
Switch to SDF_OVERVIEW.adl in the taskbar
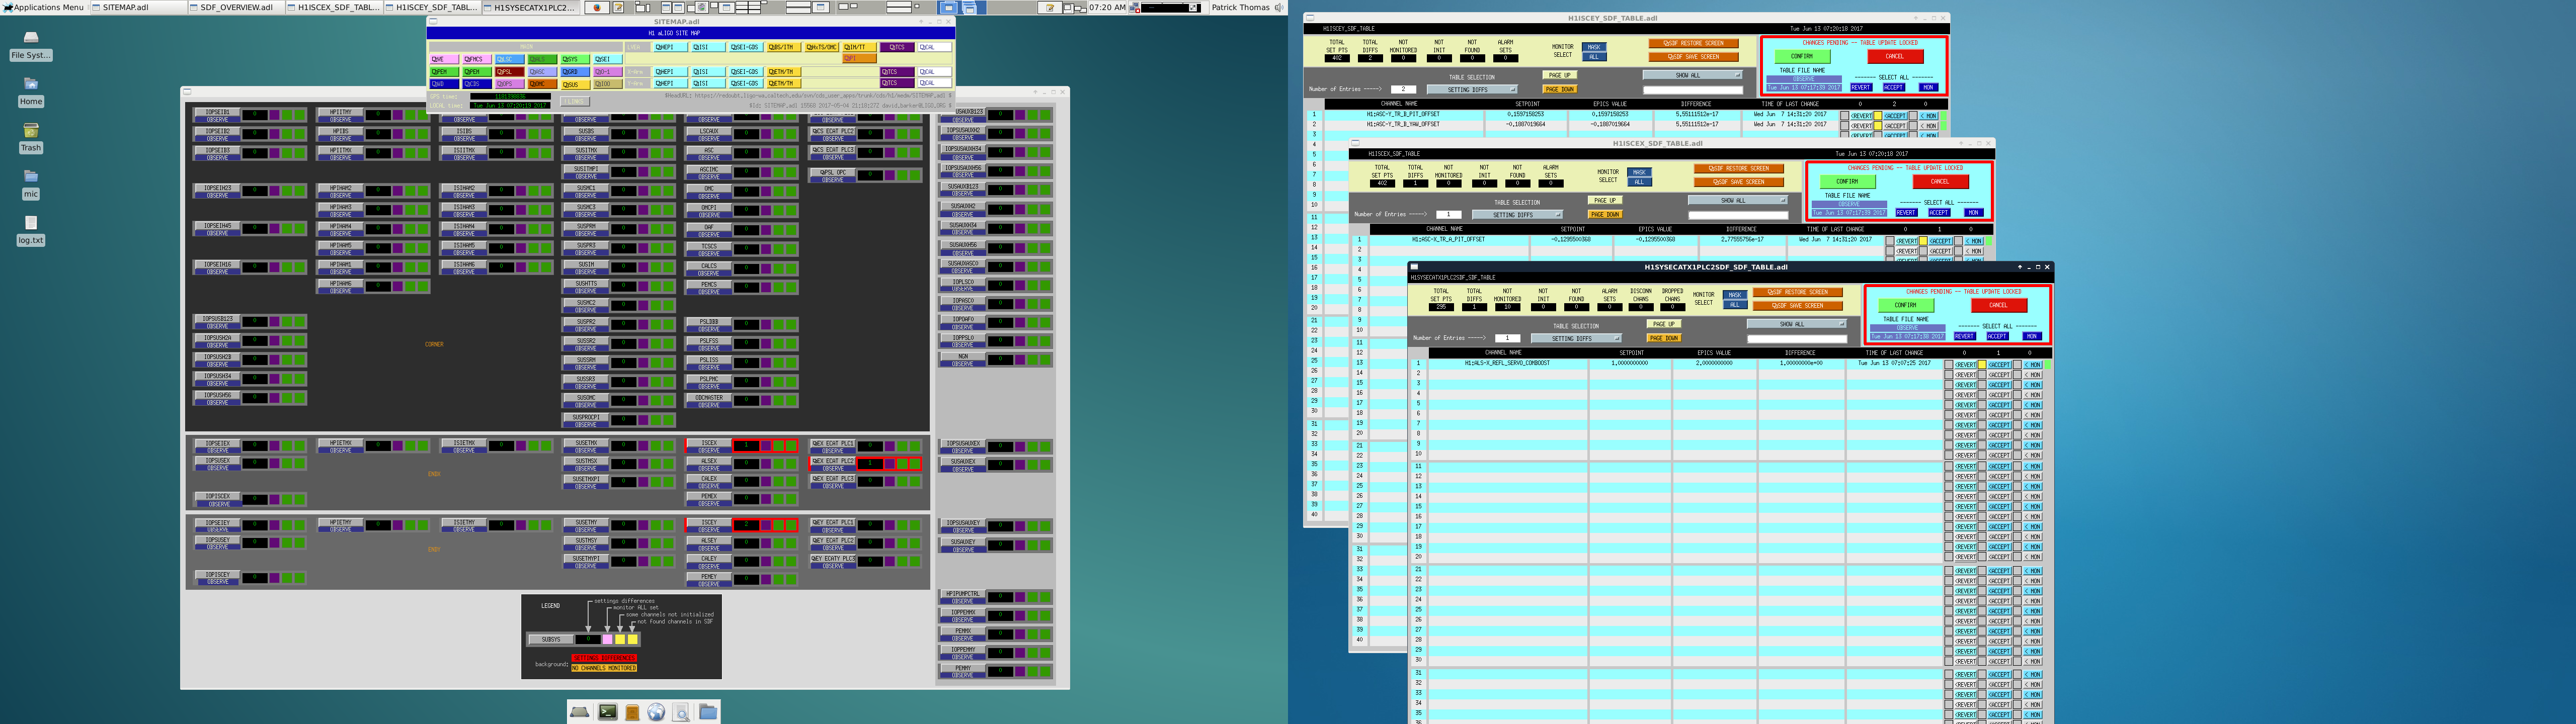click(x=236, y=7)
